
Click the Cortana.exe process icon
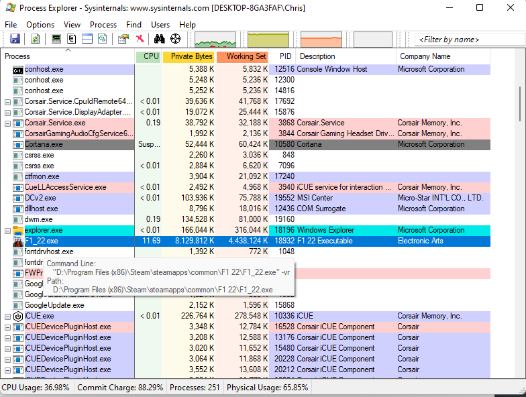click(x=17, y=145)
